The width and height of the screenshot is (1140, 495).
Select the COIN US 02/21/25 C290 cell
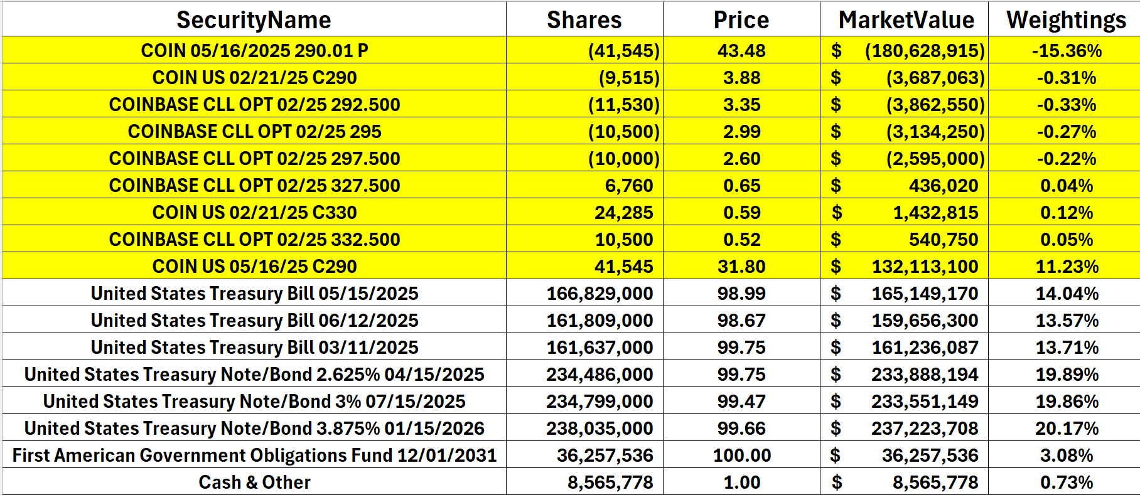254,77
